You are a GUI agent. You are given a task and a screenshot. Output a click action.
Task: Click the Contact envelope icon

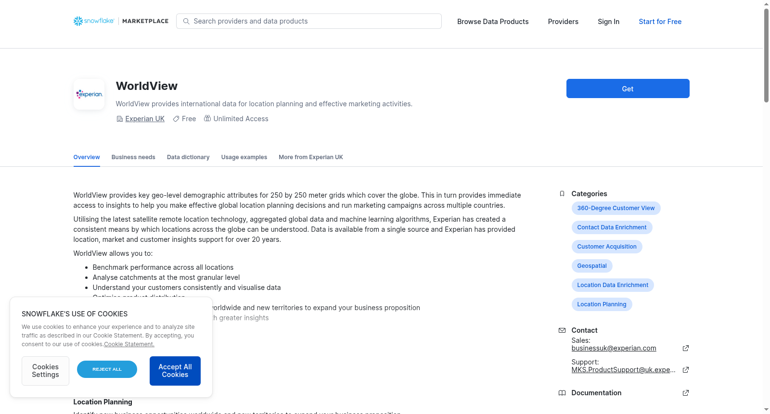click(x=562, y=330)
